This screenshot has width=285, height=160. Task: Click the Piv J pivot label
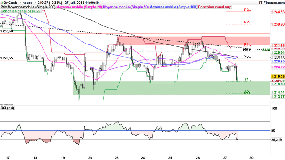pyautogui.click(x=247, y=57)
